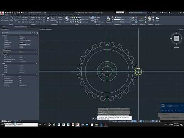Viewport: 184px width, 138px height.
Task: Toggle PICKADD button in Properties palette
Action: 30,33
